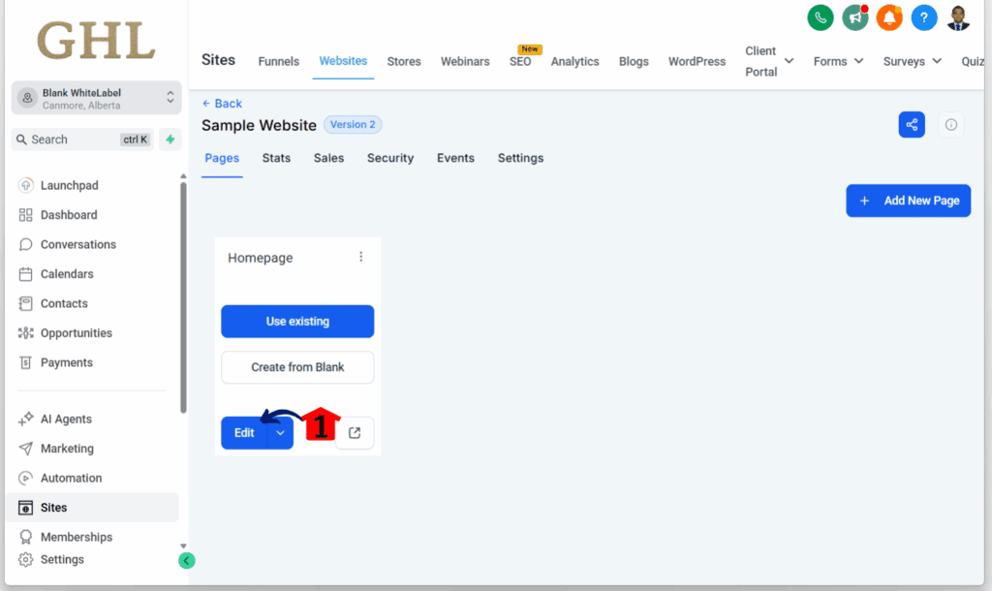Image resolution: width=992 pixels, height=591 pixels.
Task: Select Sites in the sidebar
Action: tap(92, 508)
